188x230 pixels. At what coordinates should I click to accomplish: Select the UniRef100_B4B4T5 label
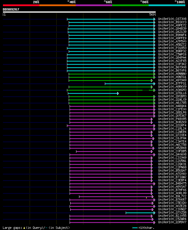(x=172, y=184)
